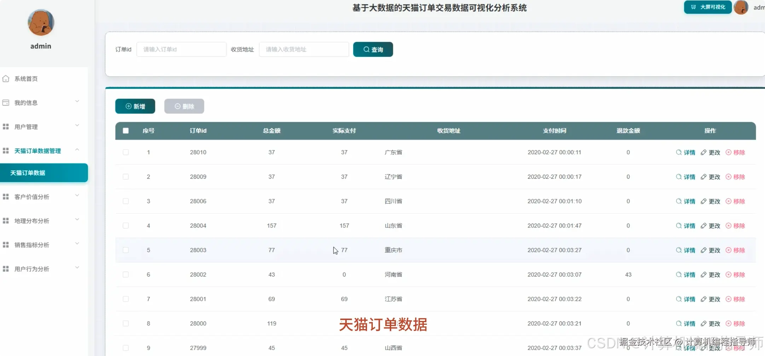Screen dimensions: 765x356
Task: Click the 用户管理 grid icon in sidebar
Action: click(x=6, y=126)
